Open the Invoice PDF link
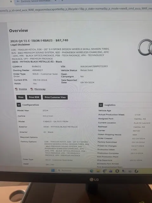Image resolution: width=152 pixels, height=203 pixels. click(x=23, y=89)
